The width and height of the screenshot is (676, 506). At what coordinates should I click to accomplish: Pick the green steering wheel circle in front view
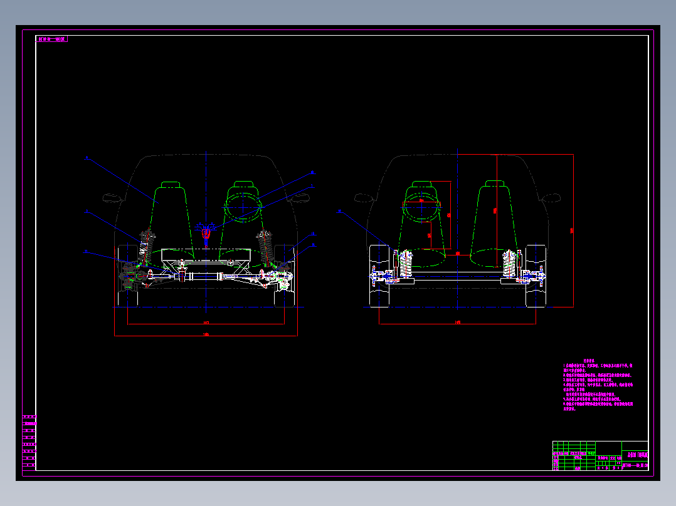243,207
